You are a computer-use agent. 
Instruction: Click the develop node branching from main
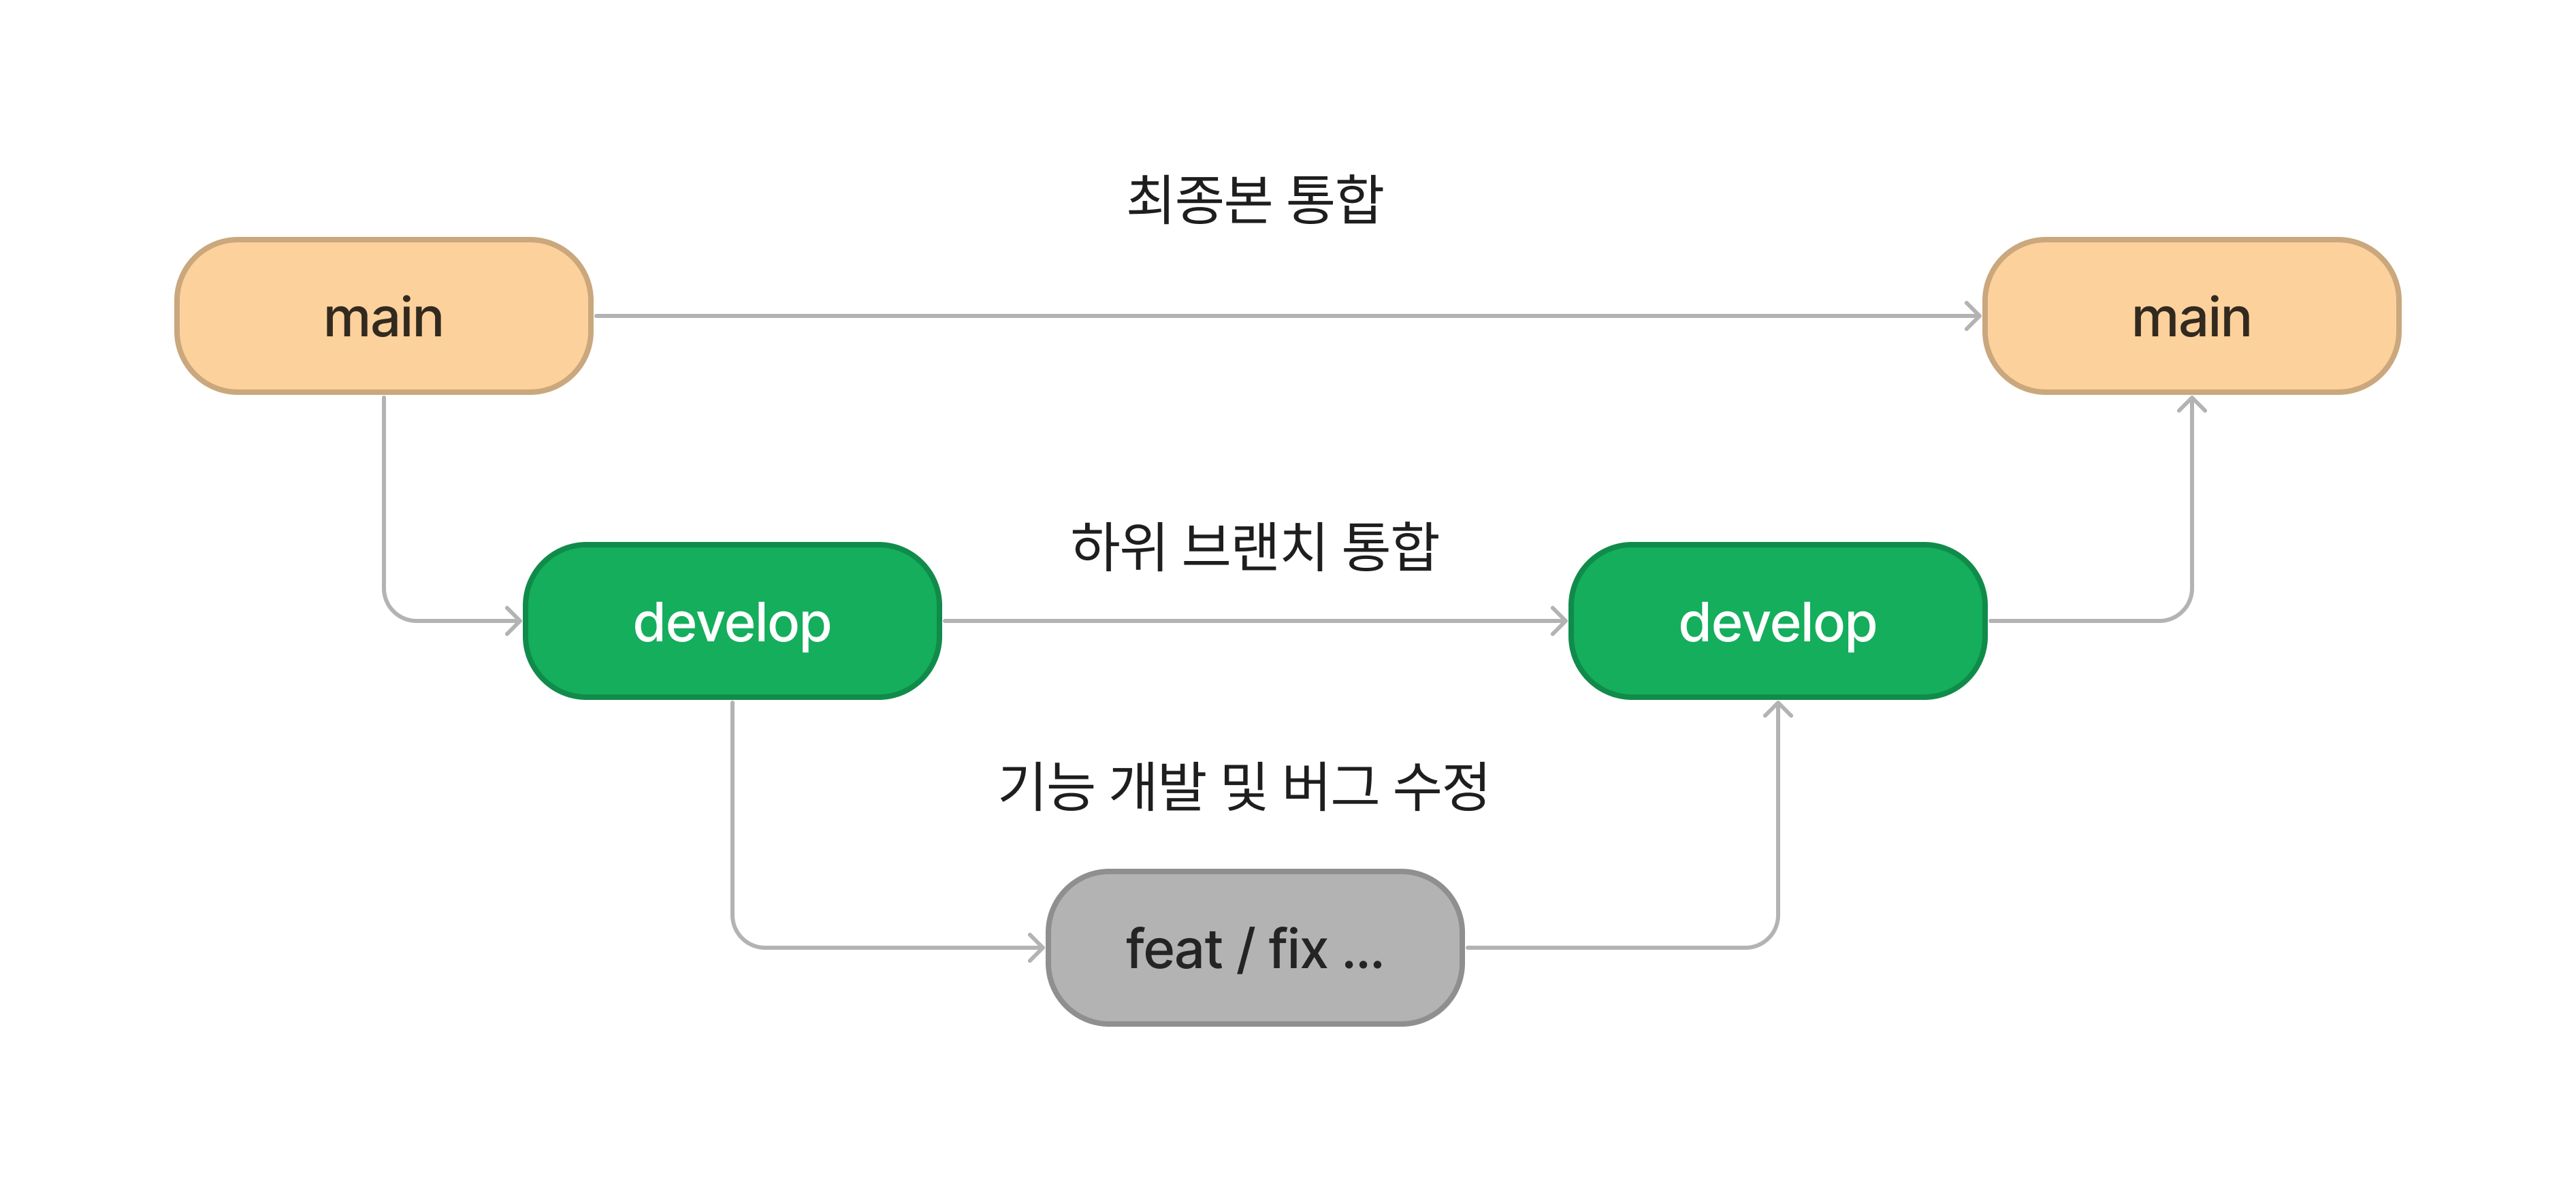(732, 621)
